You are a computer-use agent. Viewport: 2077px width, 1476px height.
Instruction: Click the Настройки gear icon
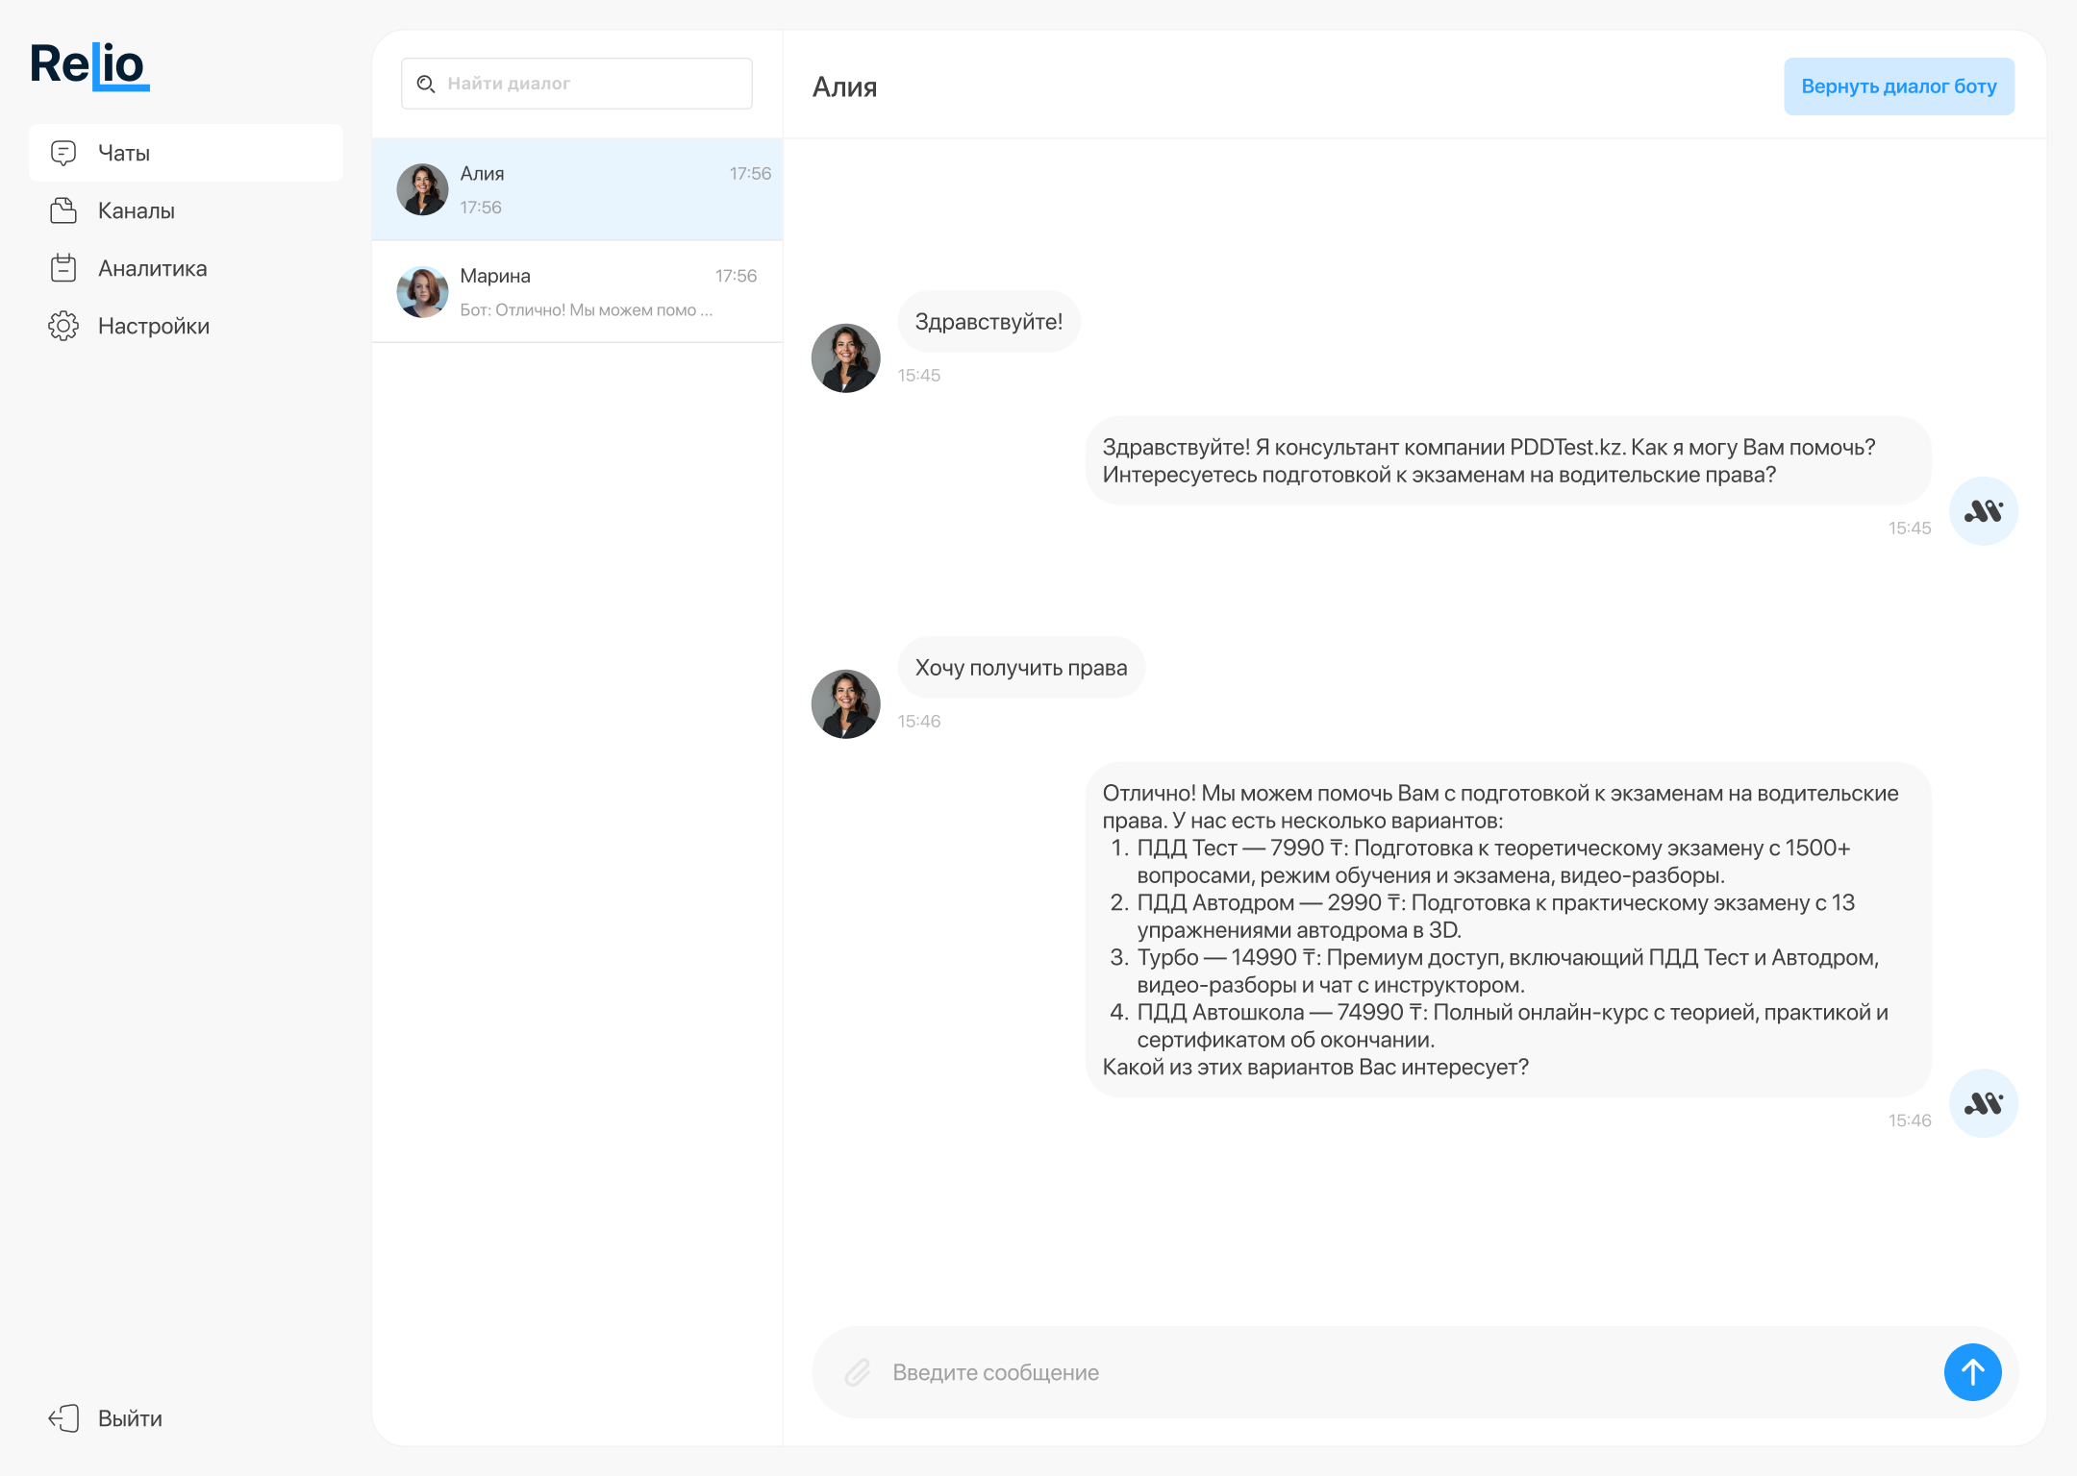63,326
